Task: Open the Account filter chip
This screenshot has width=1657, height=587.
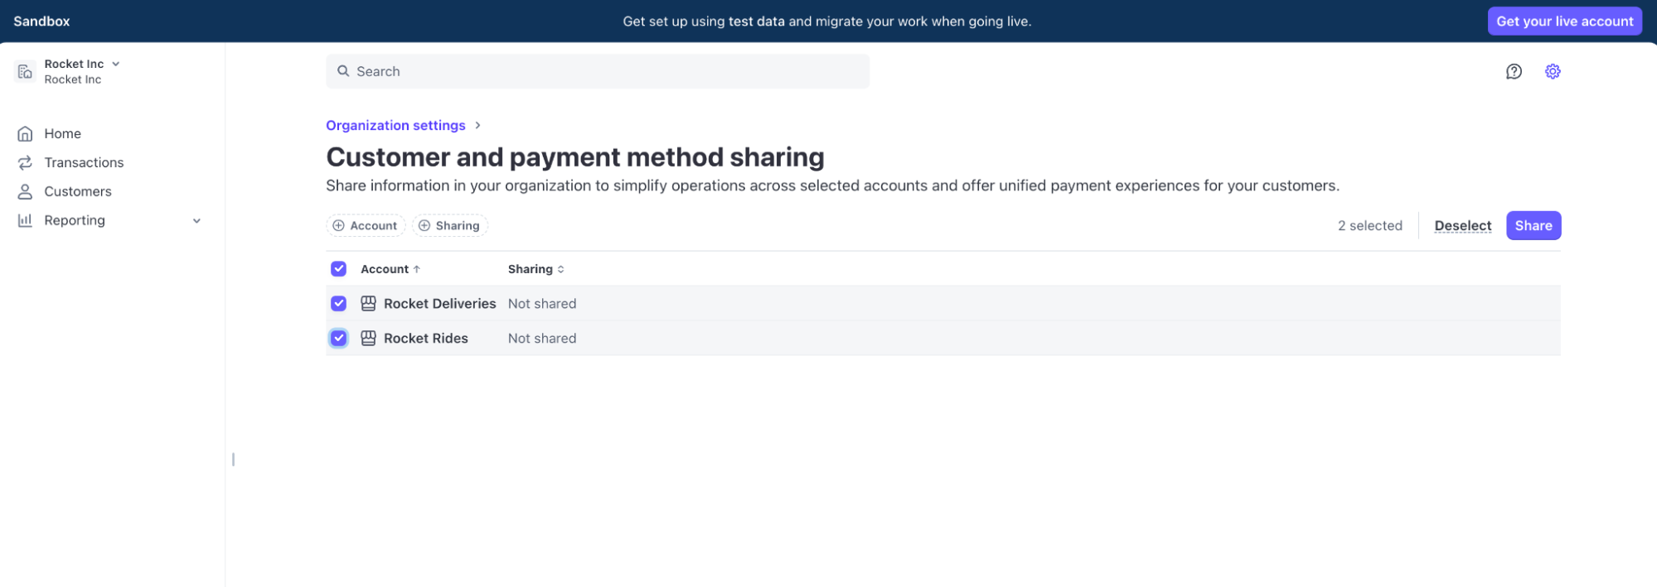Action: [x=366, y=226]
